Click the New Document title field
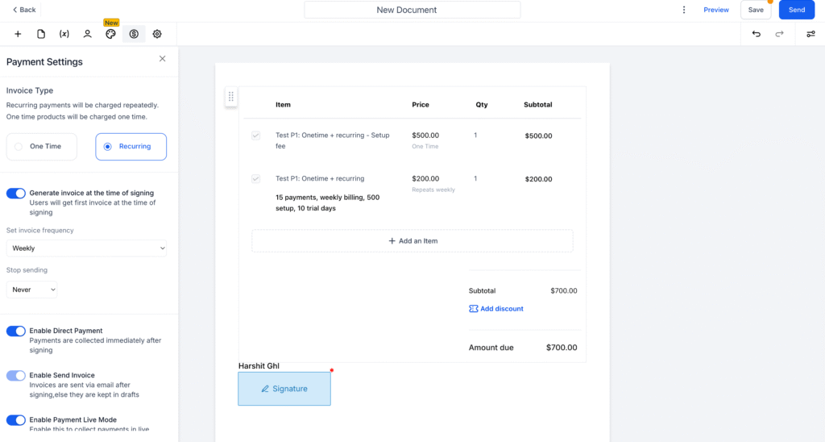 click(x=412, y=10)
